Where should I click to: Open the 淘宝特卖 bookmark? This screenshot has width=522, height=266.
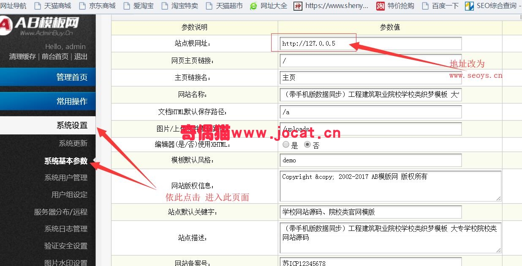click(179, 6)
